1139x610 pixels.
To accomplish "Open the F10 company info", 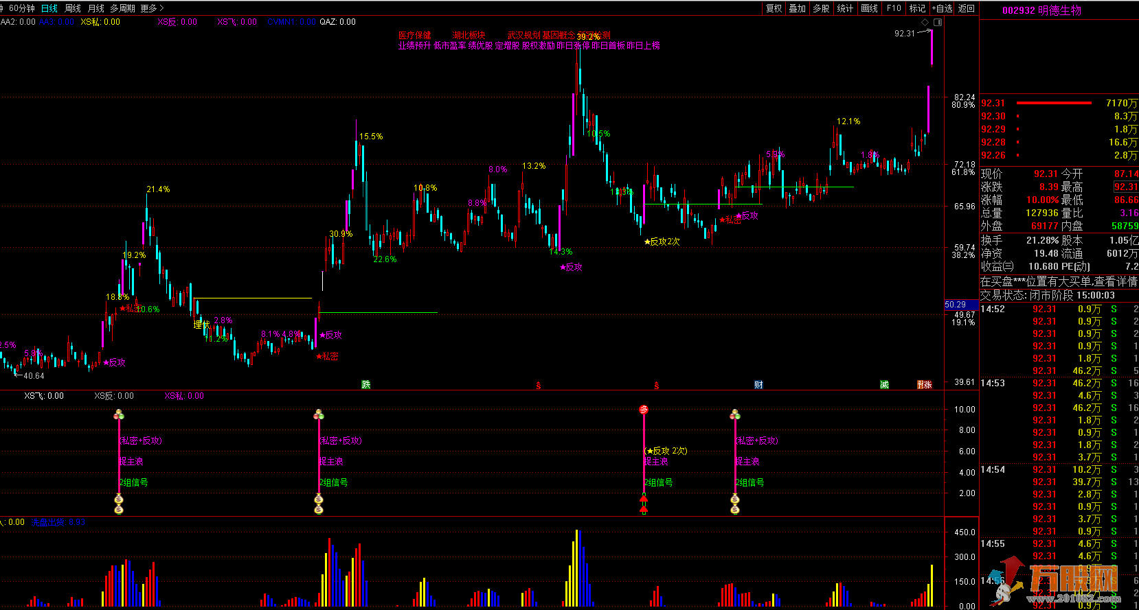I will click(894, 8).
